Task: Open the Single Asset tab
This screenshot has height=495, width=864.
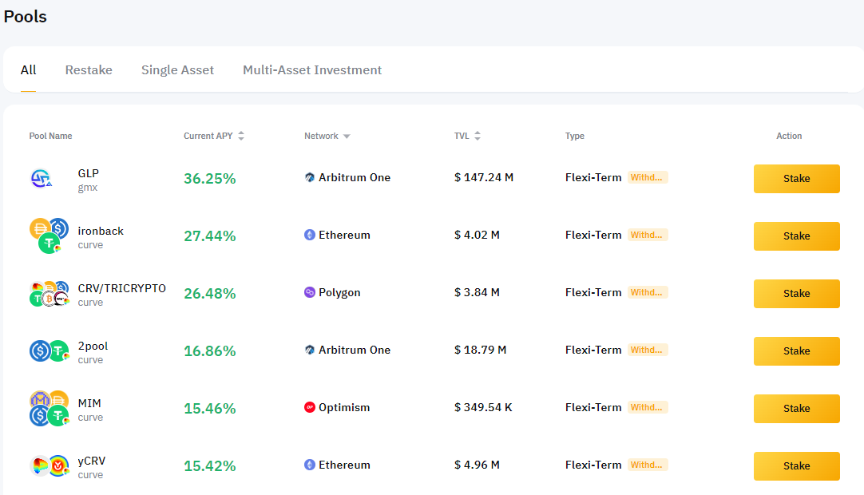Action: [177, 70]
